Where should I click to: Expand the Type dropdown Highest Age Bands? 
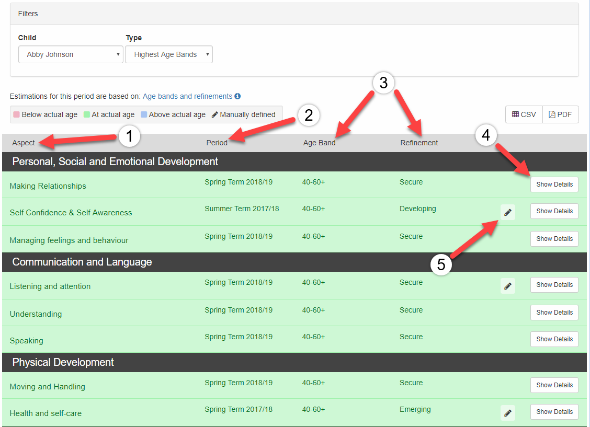click(x=169, y=54)
